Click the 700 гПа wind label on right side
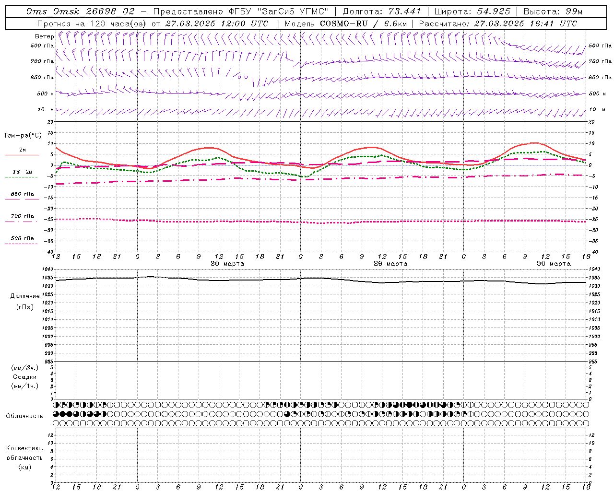This screenshot has height=491, width=614. 600,61
